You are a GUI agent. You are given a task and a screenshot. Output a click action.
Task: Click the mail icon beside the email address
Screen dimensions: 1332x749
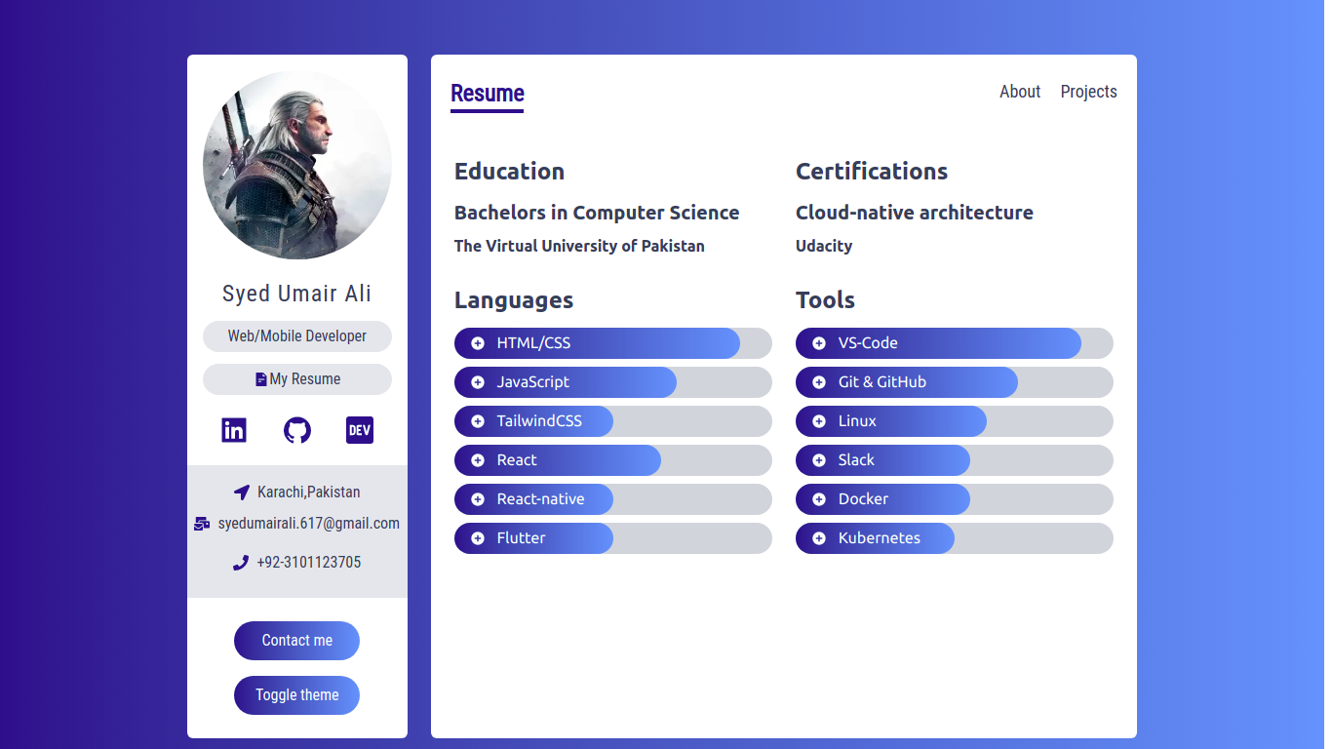click(x=202, y=524)
